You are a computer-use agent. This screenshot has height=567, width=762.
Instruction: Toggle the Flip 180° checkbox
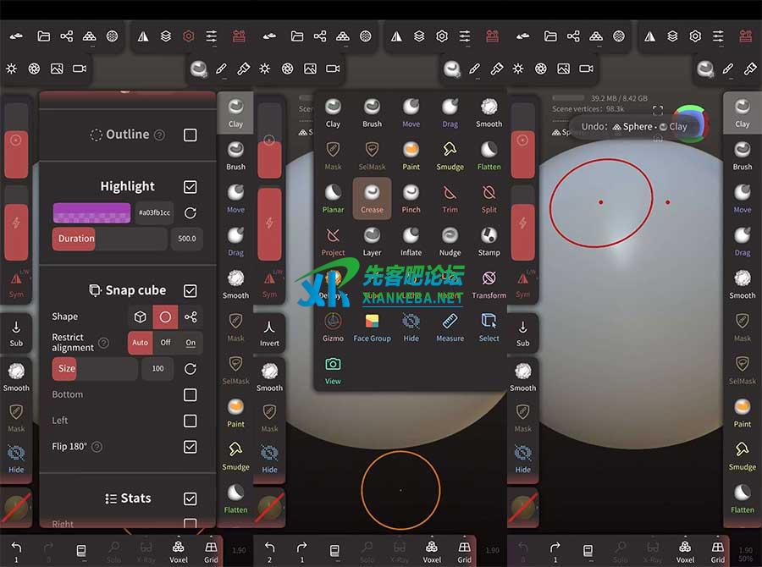pyautogui.click(x=190, y=447)
